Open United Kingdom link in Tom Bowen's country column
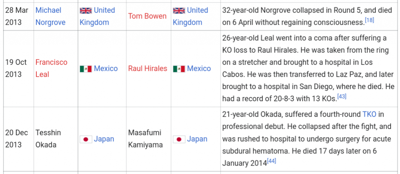Viewport: 400px width, 174px height. point(190,16)
